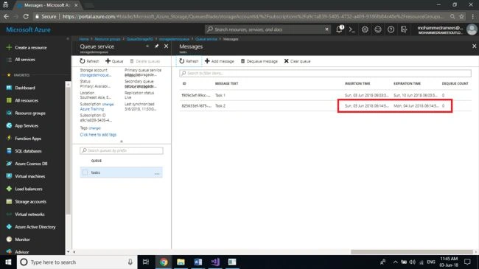Sort by Dequeue Count column header
The height and width of the screenshot is (269, 479).
(455, 83)
